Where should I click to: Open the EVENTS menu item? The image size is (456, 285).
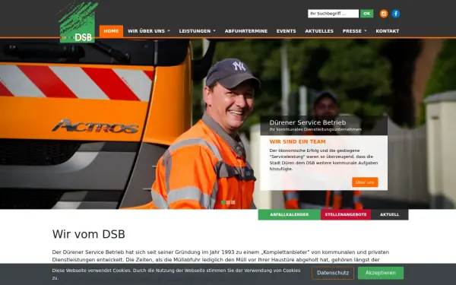[x=287, y=31]
